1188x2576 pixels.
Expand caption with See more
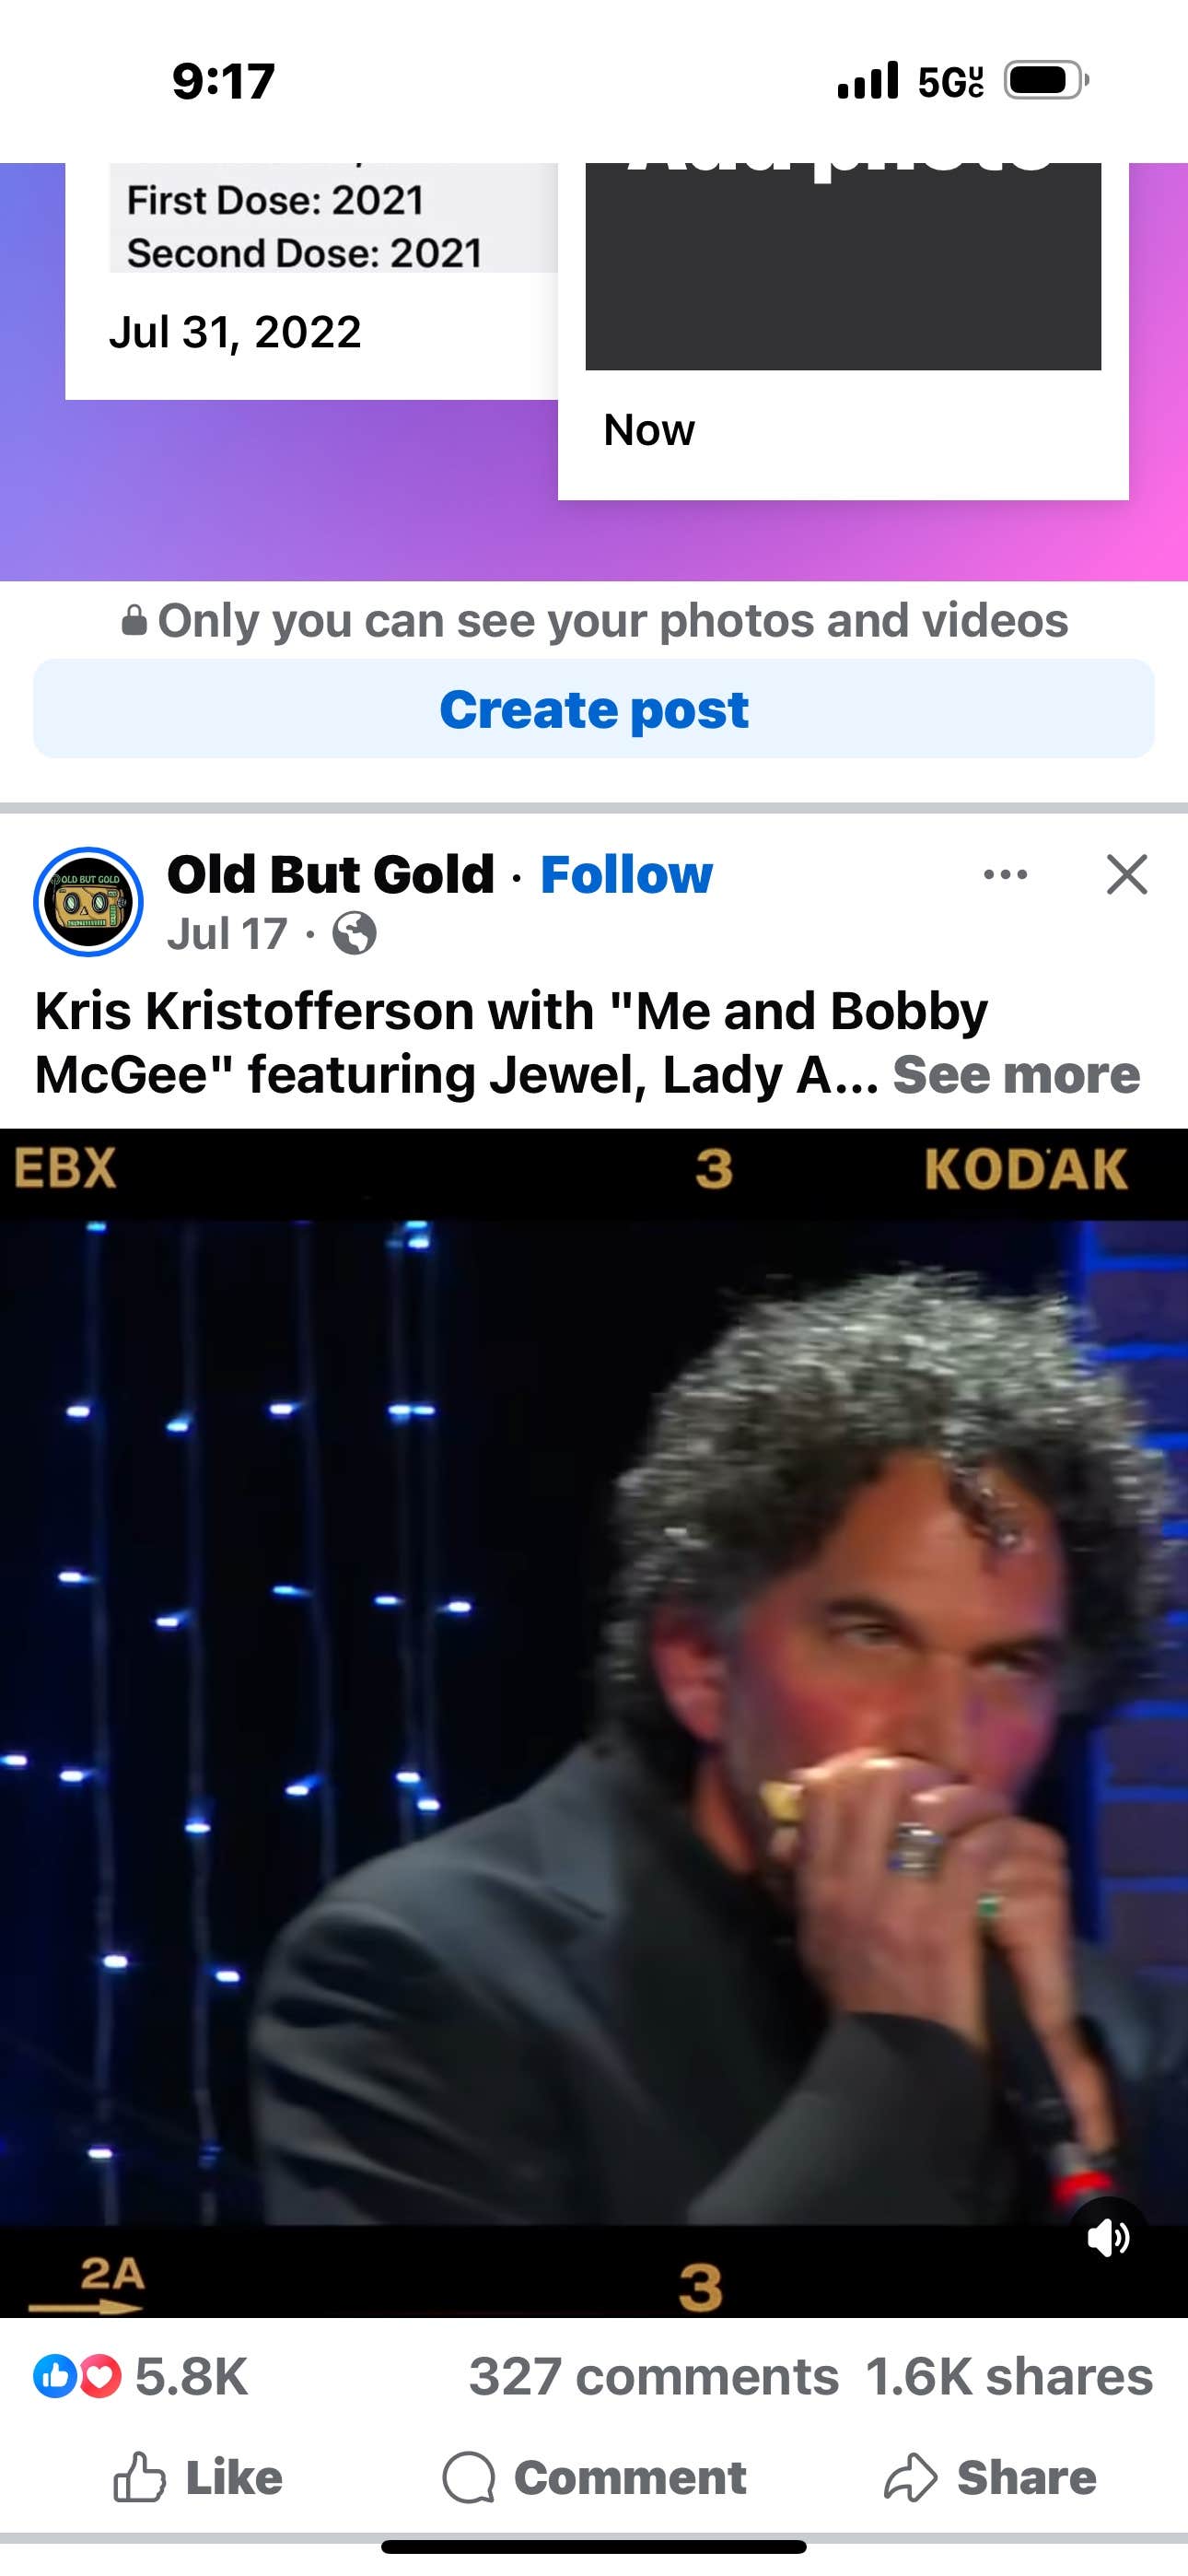tap(1016, 1075)
